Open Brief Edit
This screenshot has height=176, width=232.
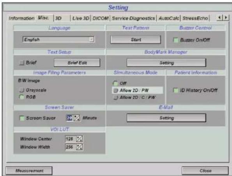(x=77, y=63)
